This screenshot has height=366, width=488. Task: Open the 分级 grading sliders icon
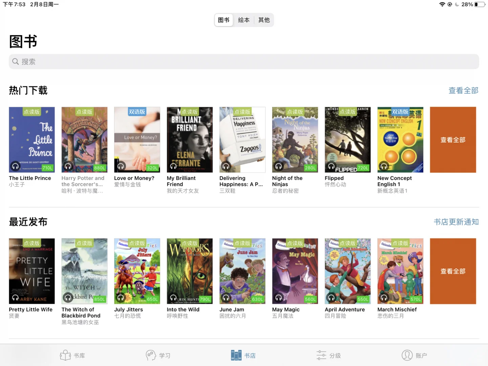pos(321,355)
